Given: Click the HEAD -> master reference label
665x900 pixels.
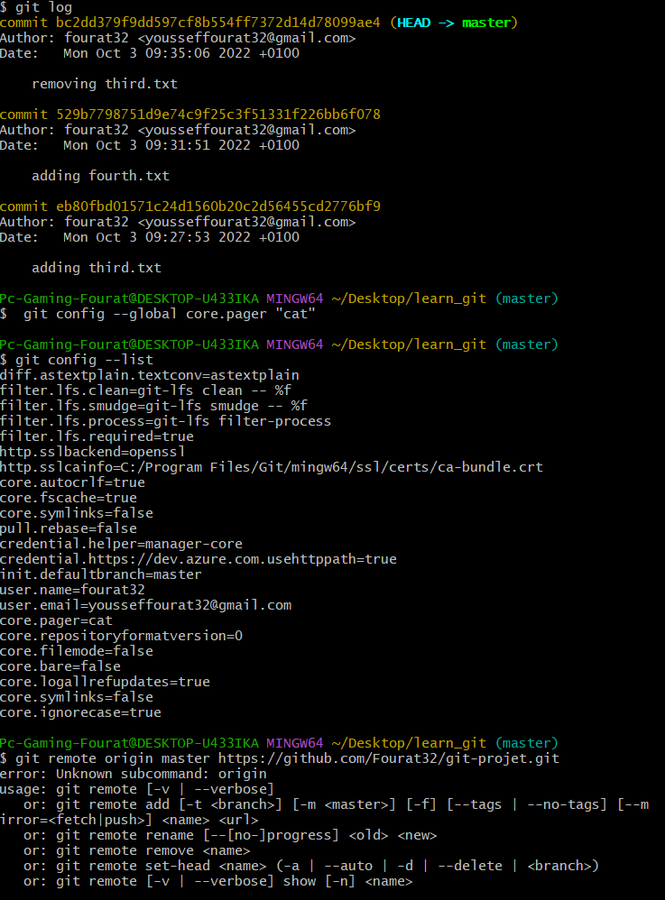Looking at the screenshot, I should pos(454,23).
